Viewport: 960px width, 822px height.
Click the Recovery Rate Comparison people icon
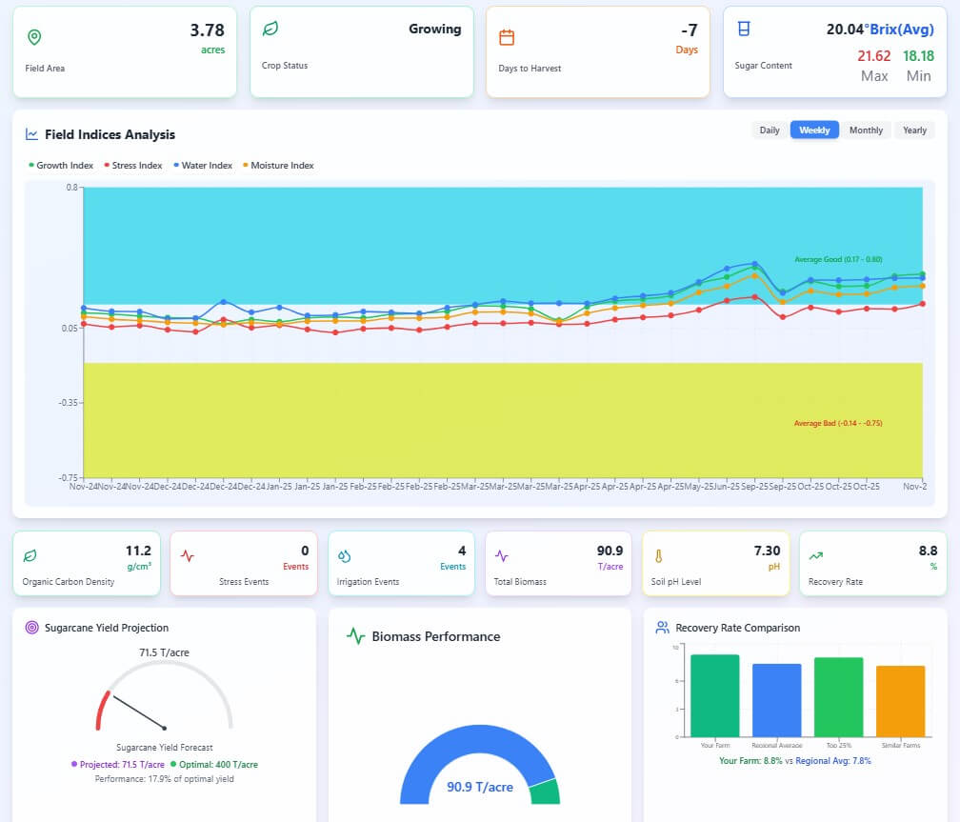pyautogui.click(x=662, y=628)
